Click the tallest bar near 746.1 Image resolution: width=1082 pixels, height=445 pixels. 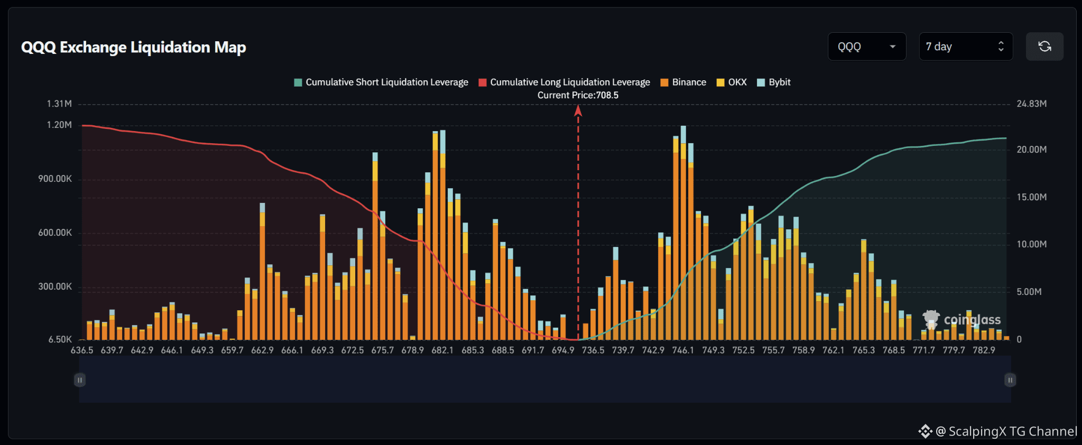click(x=683, y=233)
